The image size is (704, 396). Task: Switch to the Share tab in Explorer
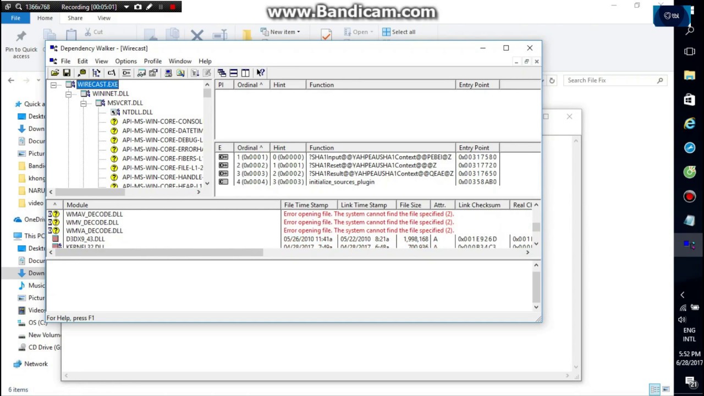pos(75,18)
